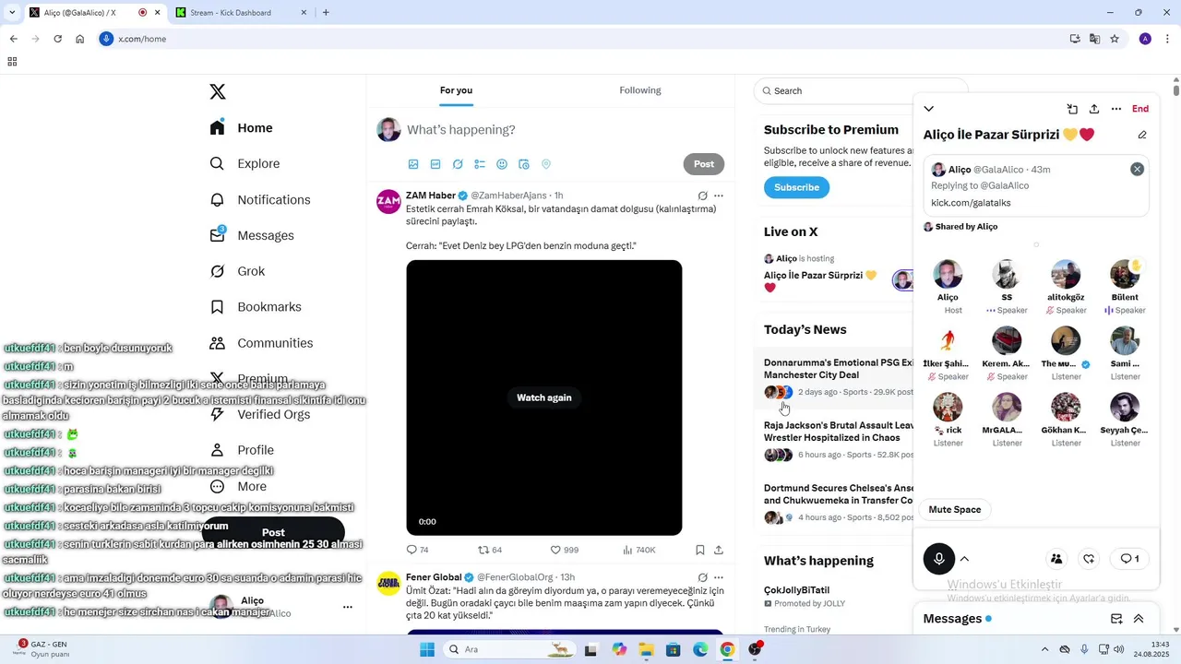Expand microphone options chevron
The width and height of the screenshot is (1181, 664).
(x=965, y=559)
